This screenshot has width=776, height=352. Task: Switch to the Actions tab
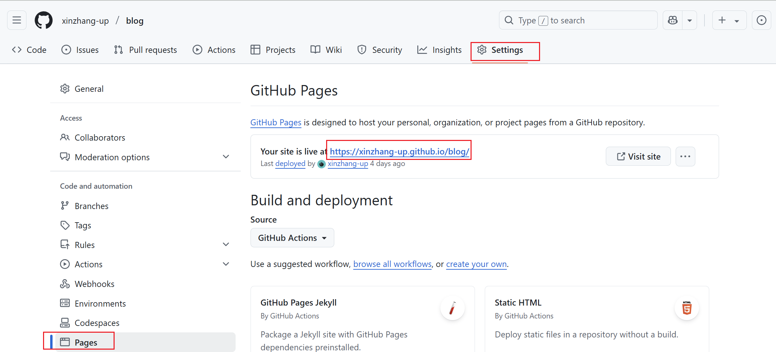tap(214, 50)
